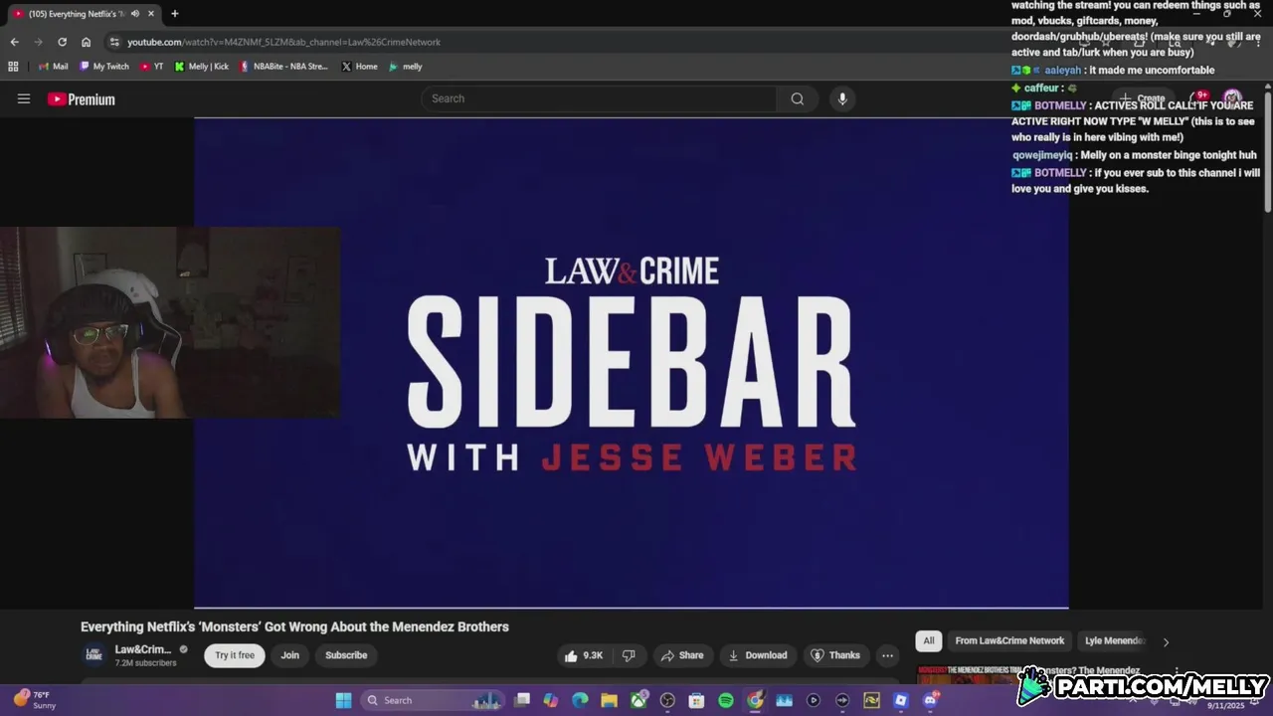This screenshot has height=716, width=1273.
Task: Join the Law&Crime Network channel
Action: pos(289,655)
